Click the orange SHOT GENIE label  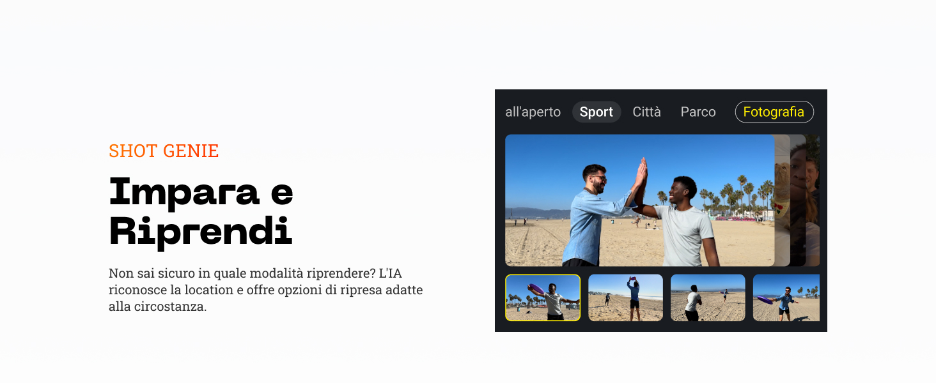pos(164,151)
